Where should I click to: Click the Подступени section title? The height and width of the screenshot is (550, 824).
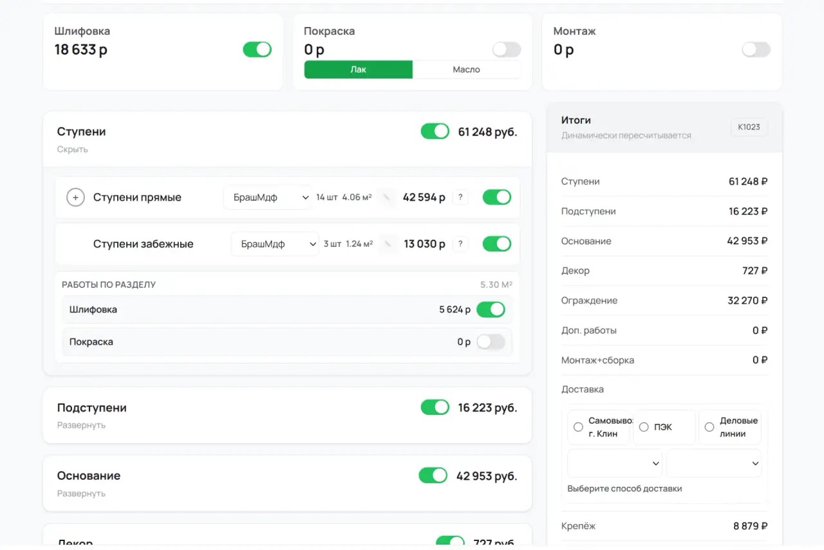[x=92, y=407]
